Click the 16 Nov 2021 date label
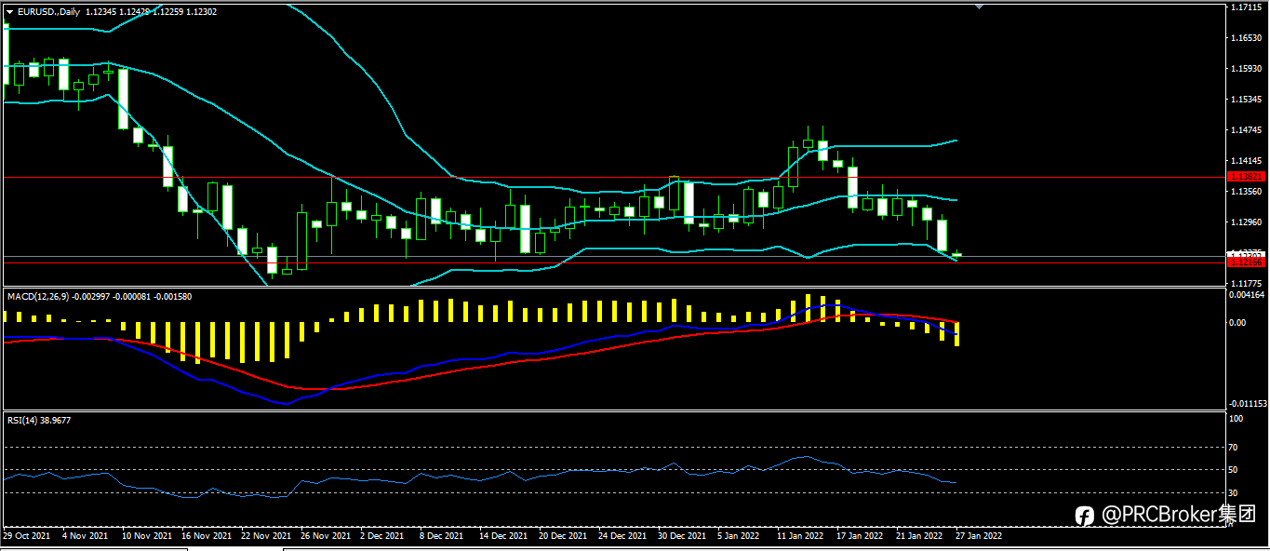The width and height of the screenshot is (1270, 551). (205, 535)
